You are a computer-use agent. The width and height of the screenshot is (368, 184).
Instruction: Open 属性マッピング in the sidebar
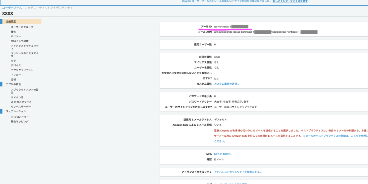[x=20, y=121]
